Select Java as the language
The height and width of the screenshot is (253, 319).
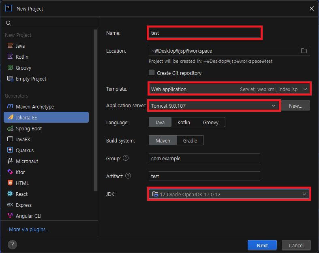160,122
